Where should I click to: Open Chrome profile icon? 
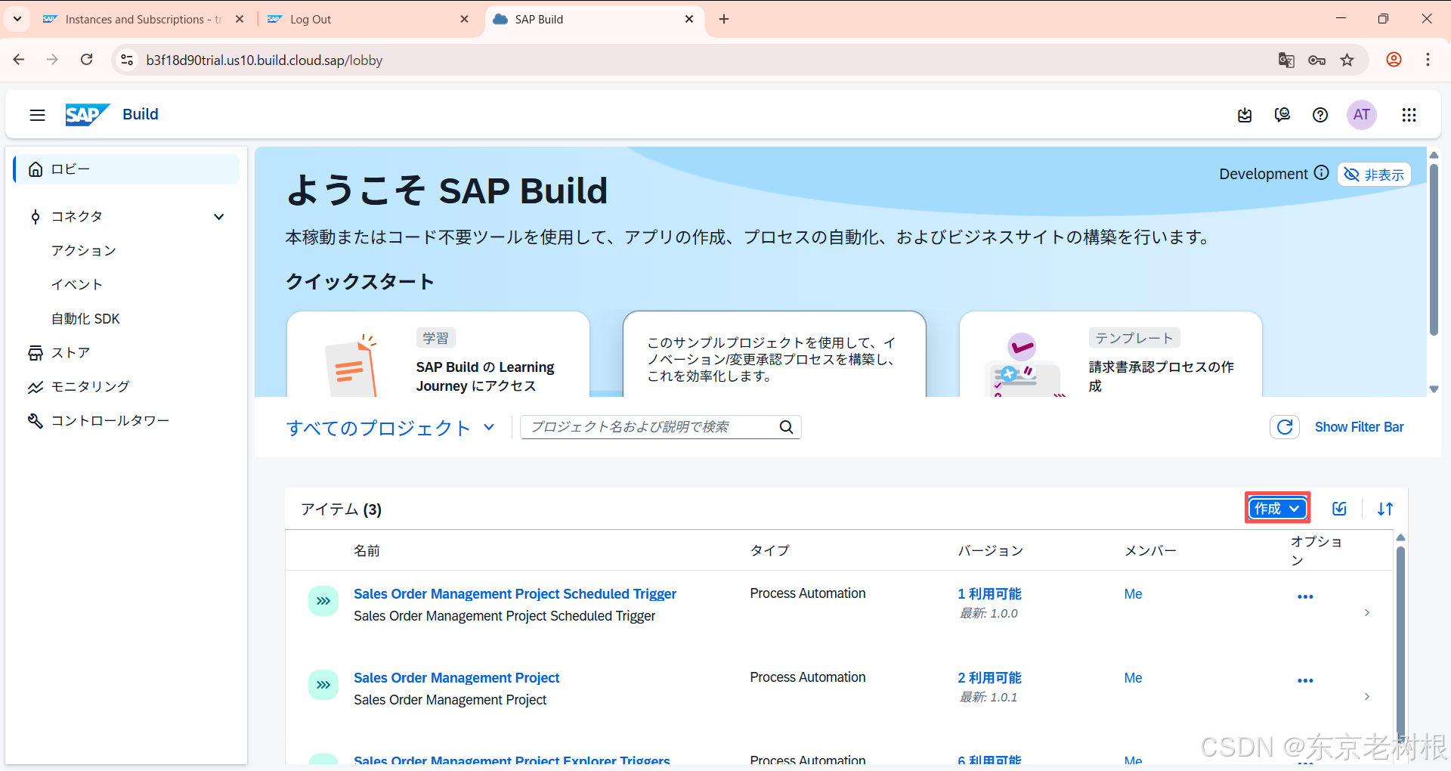click(1394, 60)
